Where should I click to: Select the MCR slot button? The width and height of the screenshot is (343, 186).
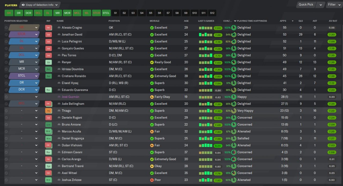[67, 13]
